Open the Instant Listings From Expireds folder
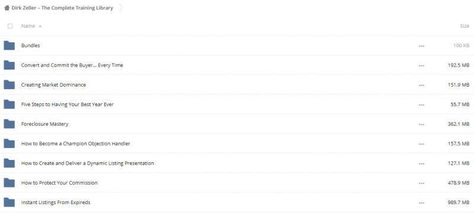Viewport: 474px width, 213px height. [56, 202]
